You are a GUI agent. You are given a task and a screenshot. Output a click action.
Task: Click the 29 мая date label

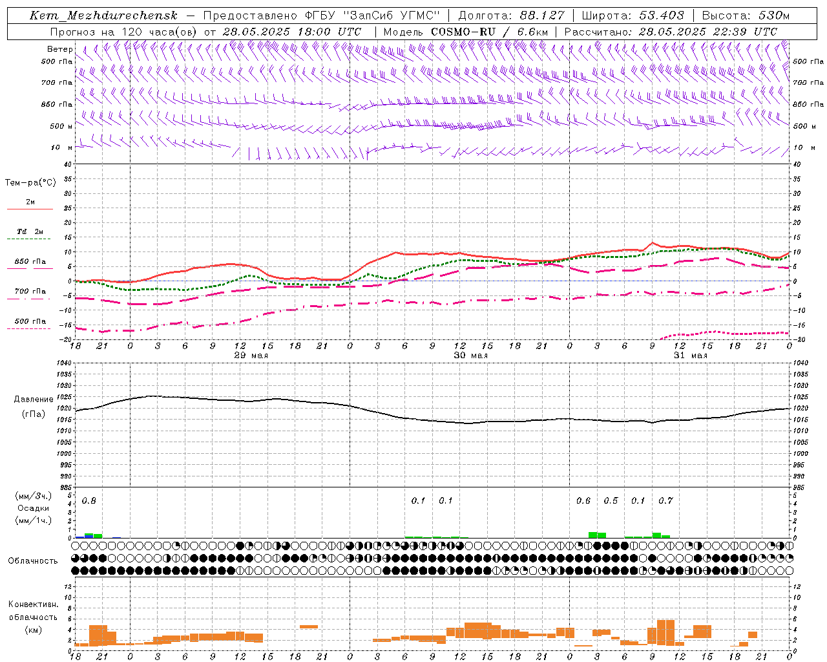click(x=251, y=356)
